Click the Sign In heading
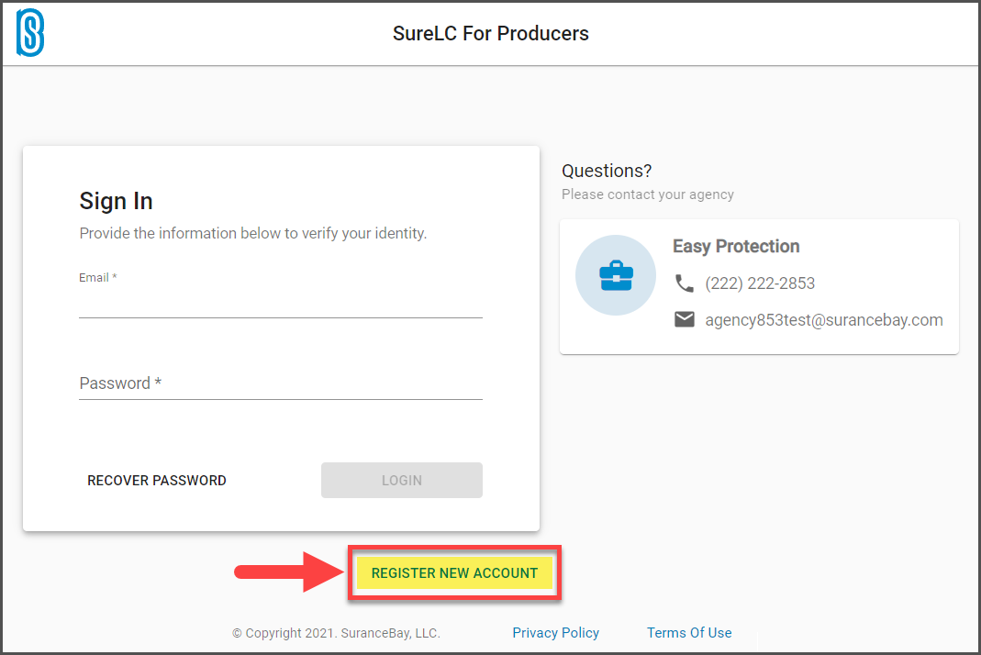 point(117,202)
